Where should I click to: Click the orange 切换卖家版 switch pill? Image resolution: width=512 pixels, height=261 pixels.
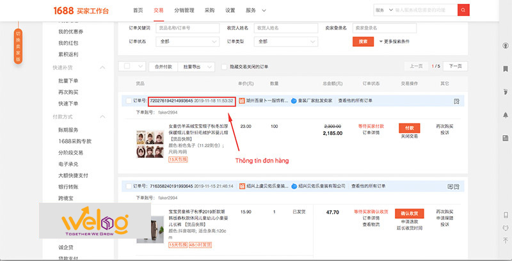click(x=18, y=46)
